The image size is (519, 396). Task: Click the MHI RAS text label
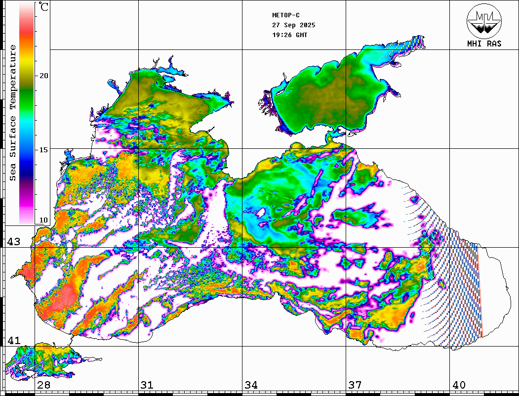click(x=484, y=44)
